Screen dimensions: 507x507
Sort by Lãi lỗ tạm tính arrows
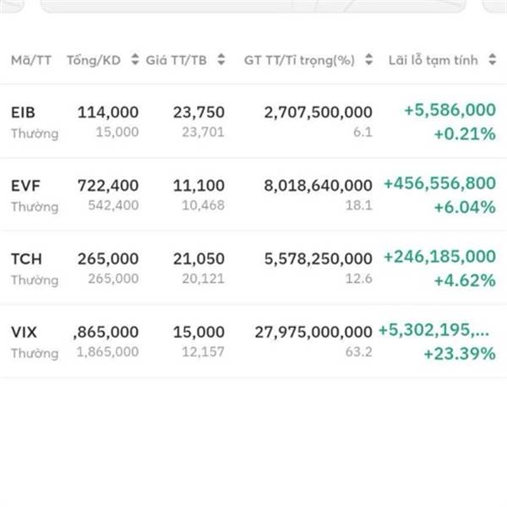click(x=492, y=59)
